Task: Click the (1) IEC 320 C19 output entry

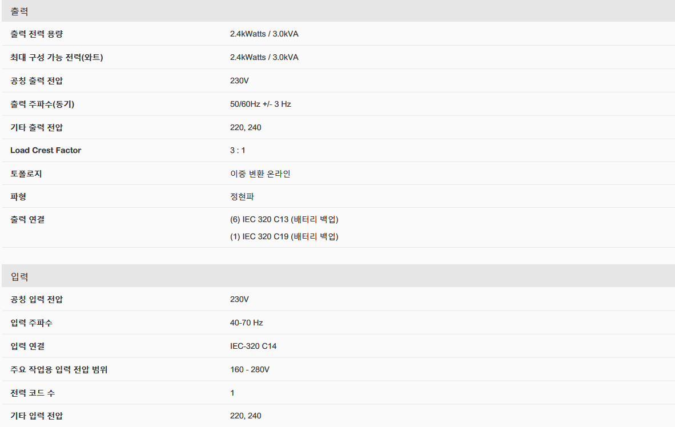Action: [284, 236]
